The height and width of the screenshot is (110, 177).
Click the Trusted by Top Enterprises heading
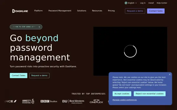[88, 94]
